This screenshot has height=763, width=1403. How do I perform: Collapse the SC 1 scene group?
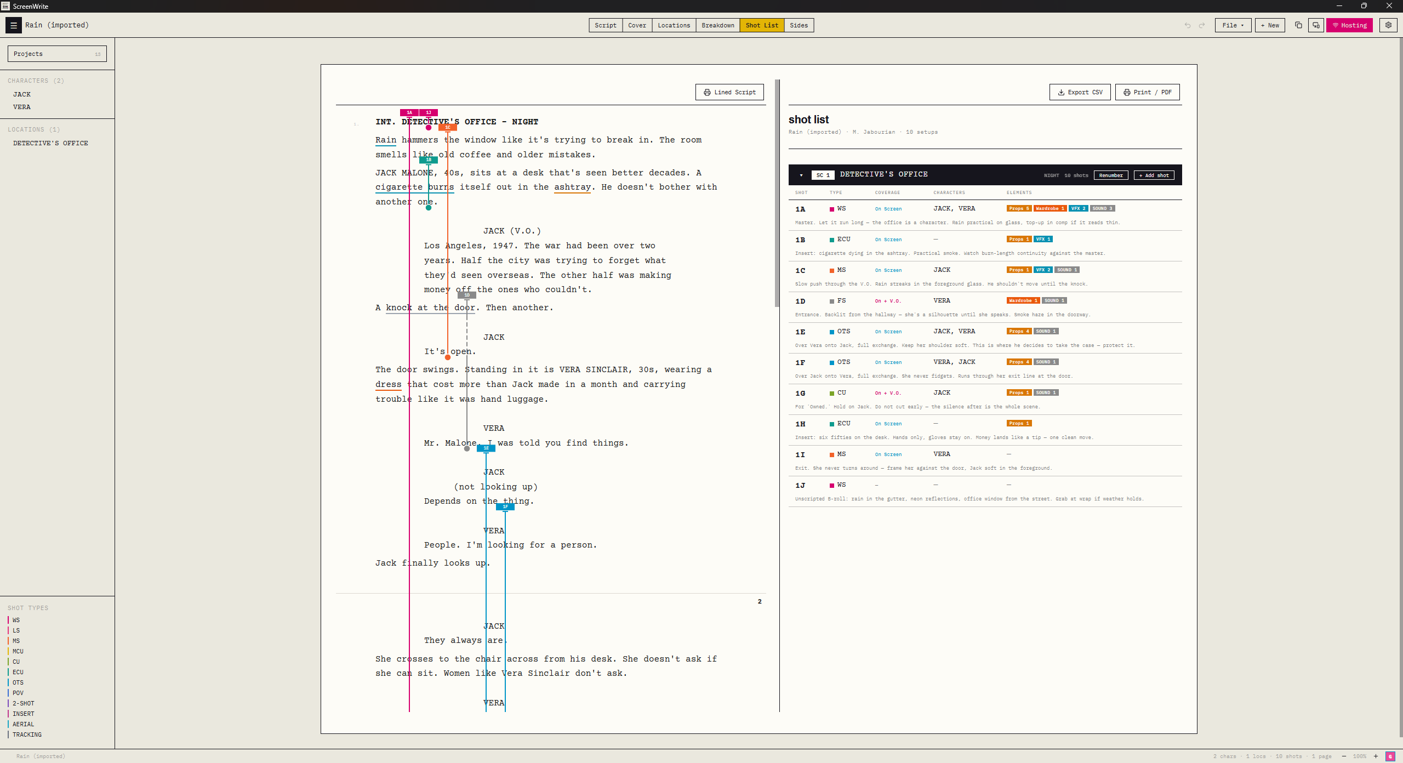coord(801,175)
